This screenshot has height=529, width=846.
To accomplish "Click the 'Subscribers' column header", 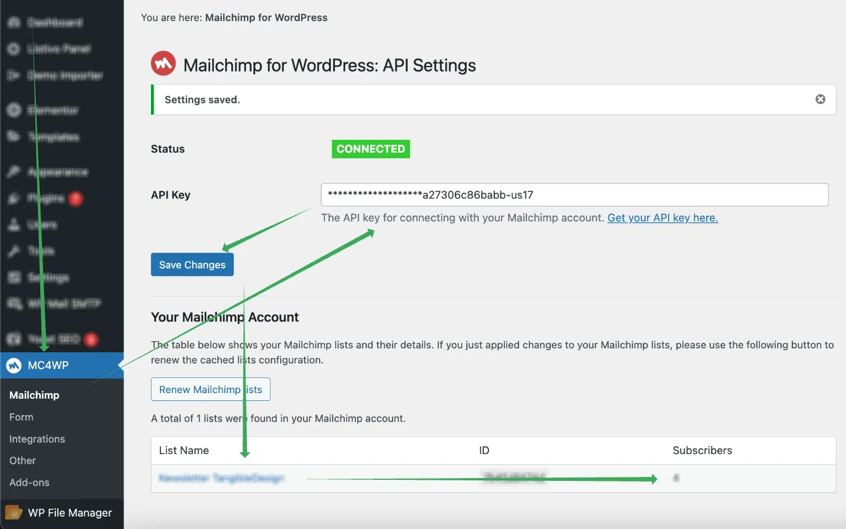I will pos(702,450).
